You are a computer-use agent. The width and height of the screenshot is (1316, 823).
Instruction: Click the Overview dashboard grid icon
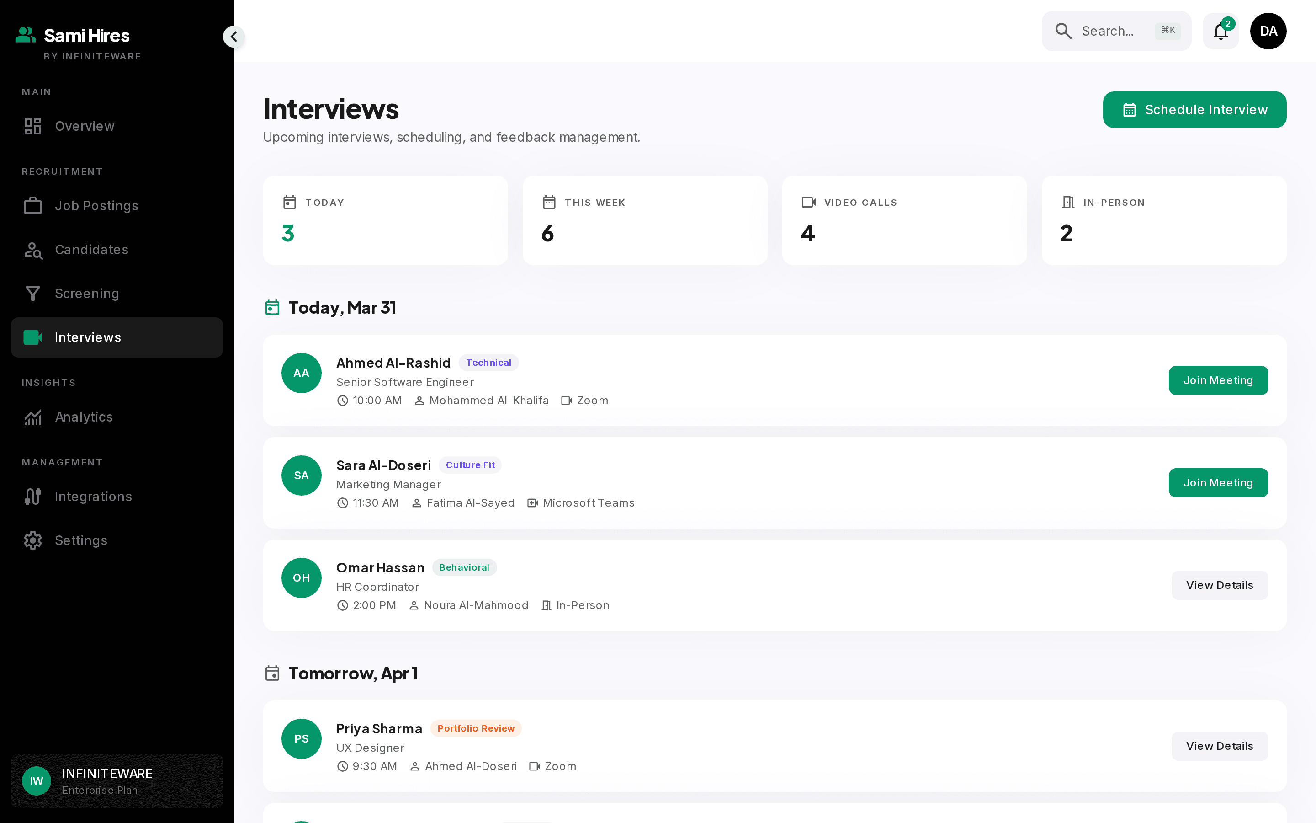click(32, 126)
